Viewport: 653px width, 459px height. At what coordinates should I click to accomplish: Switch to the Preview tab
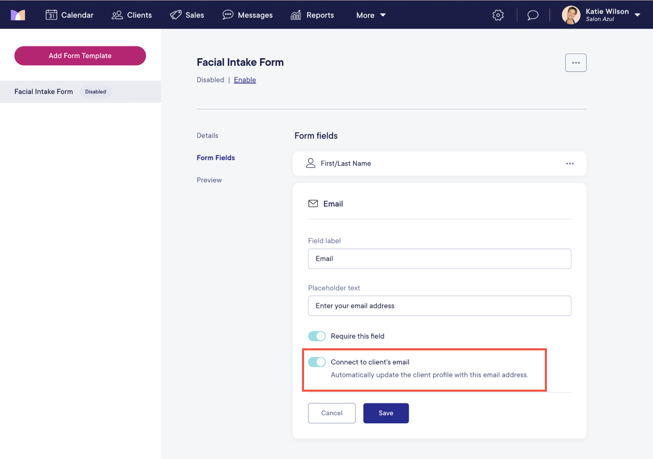pos(209,180)
